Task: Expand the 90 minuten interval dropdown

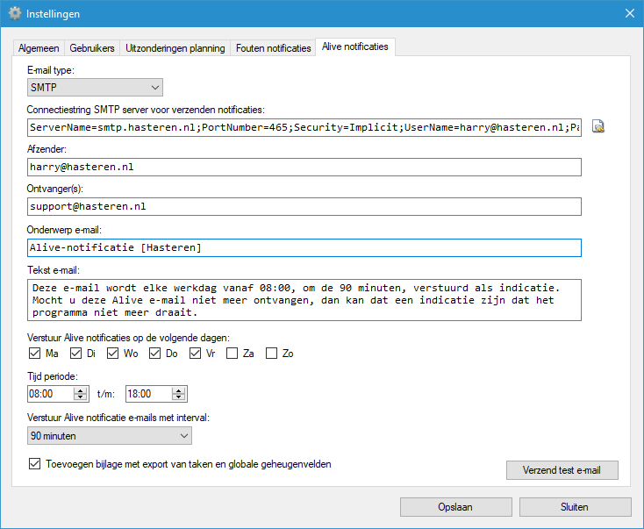Action: click(x=110, y=436)
